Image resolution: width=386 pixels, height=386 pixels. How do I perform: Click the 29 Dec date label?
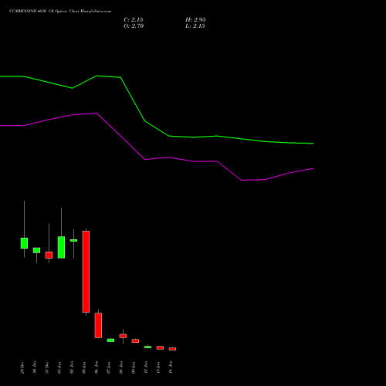tap(22, 367)
